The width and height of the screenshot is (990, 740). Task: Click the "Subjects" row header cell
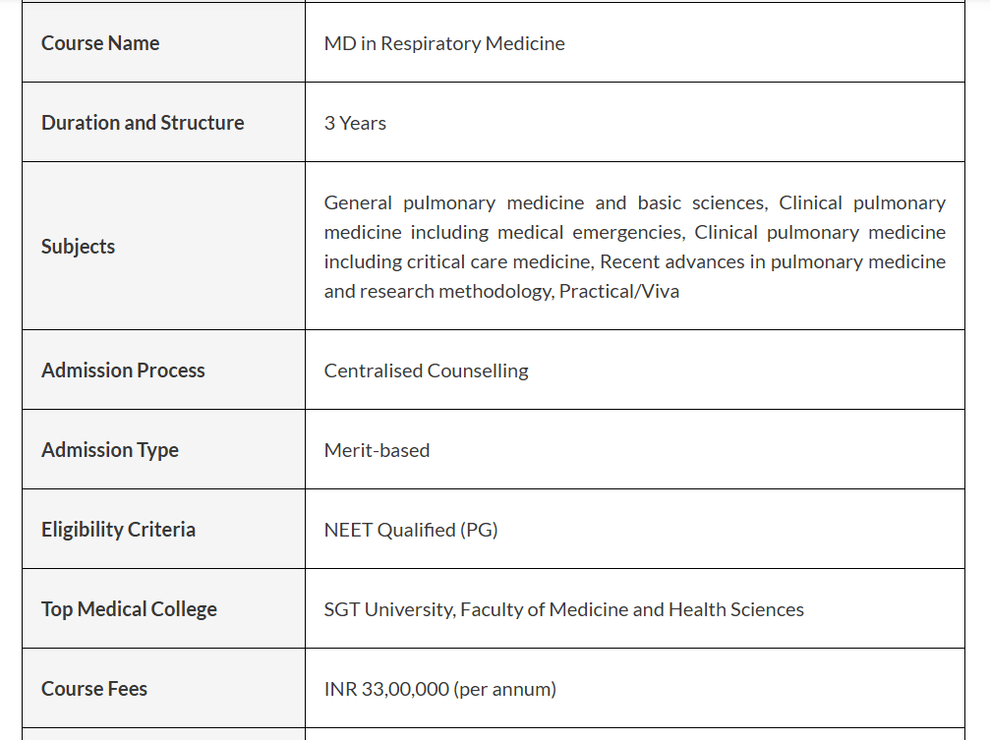[78, 247]
